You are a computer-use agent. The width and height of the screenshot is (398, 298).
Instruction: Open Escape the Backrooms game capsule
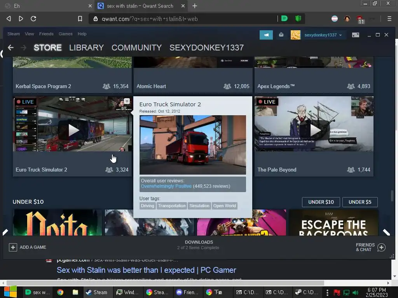[333, 222]
